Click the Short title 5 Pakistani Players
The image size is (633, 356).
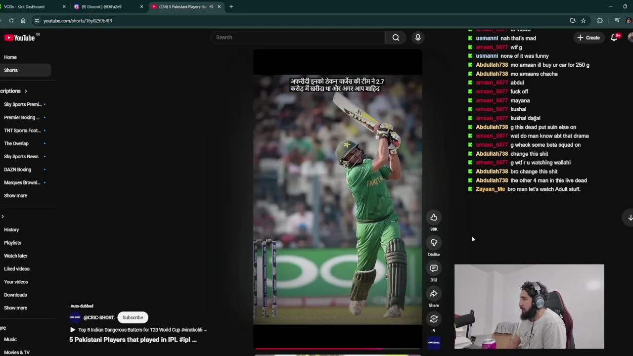point(133,340)
